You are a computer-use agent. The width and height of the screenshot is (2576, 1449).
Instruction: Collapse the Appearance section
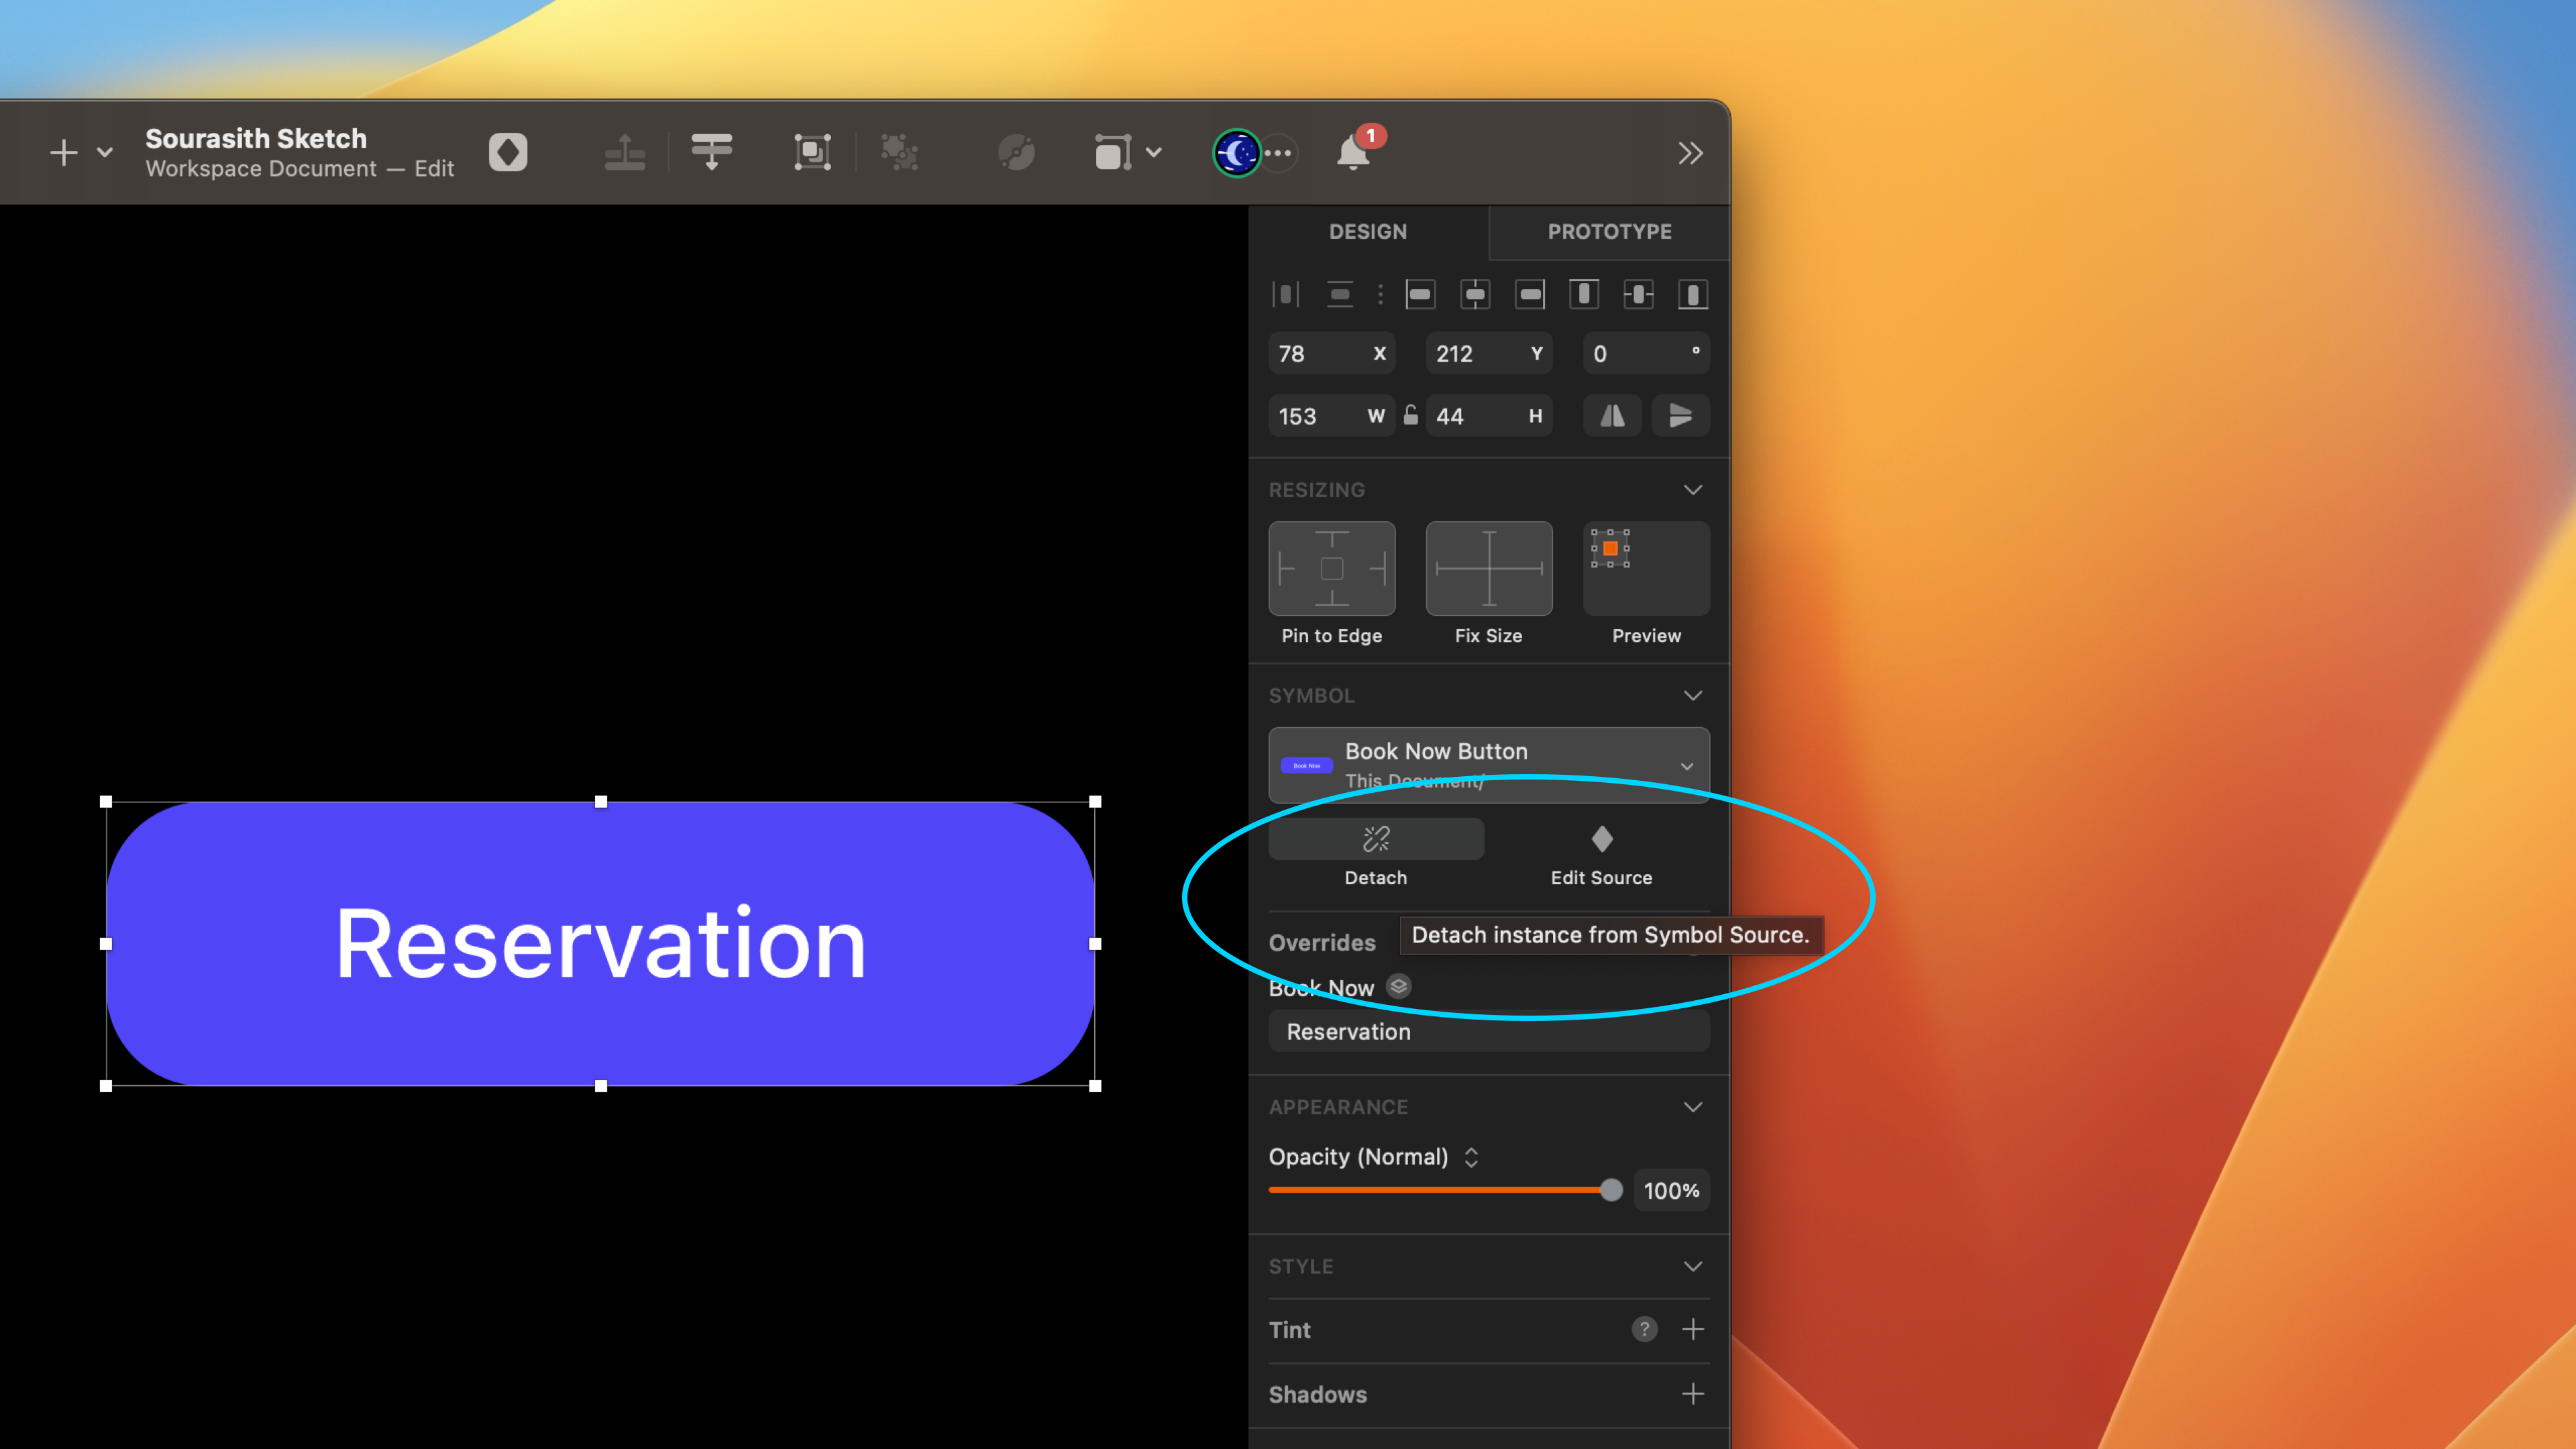click(x=1693, y=1107)
